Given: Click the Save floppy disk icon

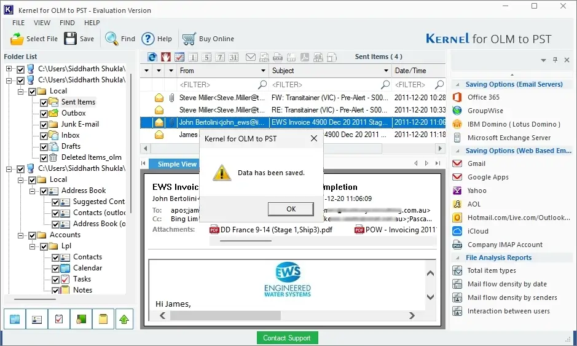Looking at the screenshot, I should click(70, 38).
